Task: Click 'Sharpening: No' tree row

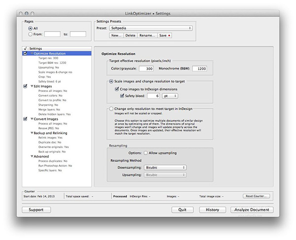Action: coord(48,105)
